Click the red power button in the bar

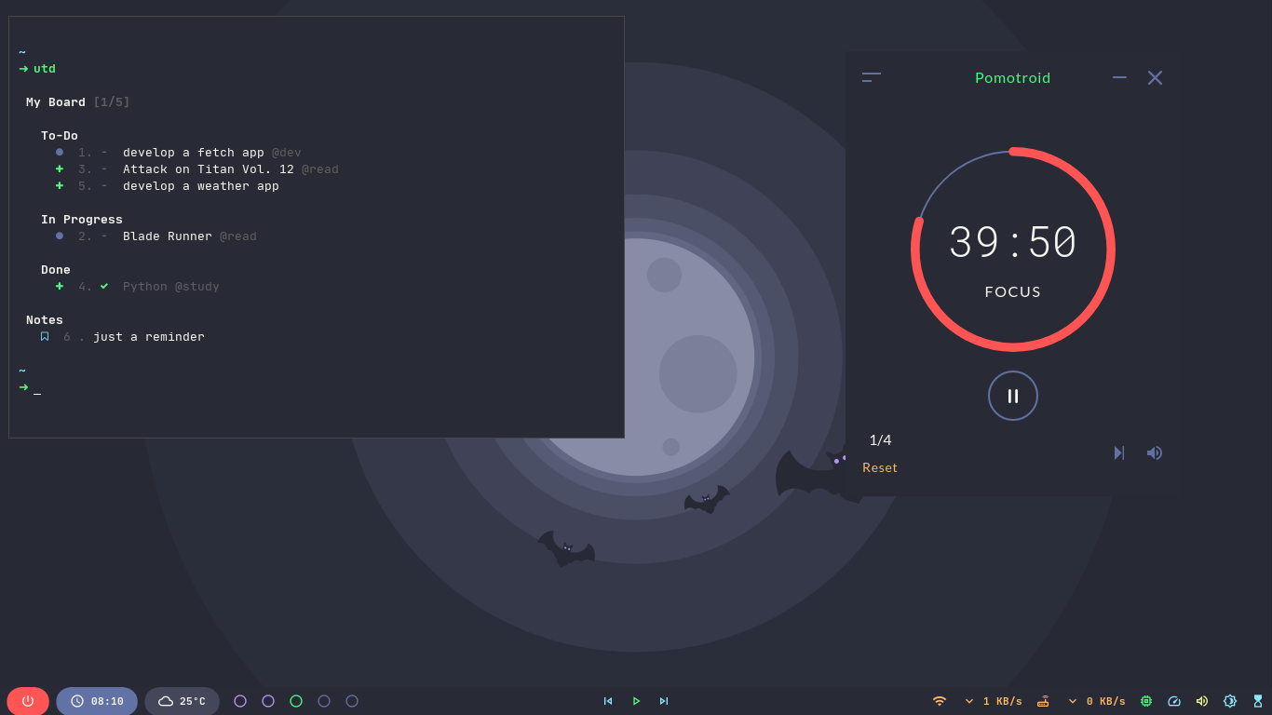(x=28, y=701)
